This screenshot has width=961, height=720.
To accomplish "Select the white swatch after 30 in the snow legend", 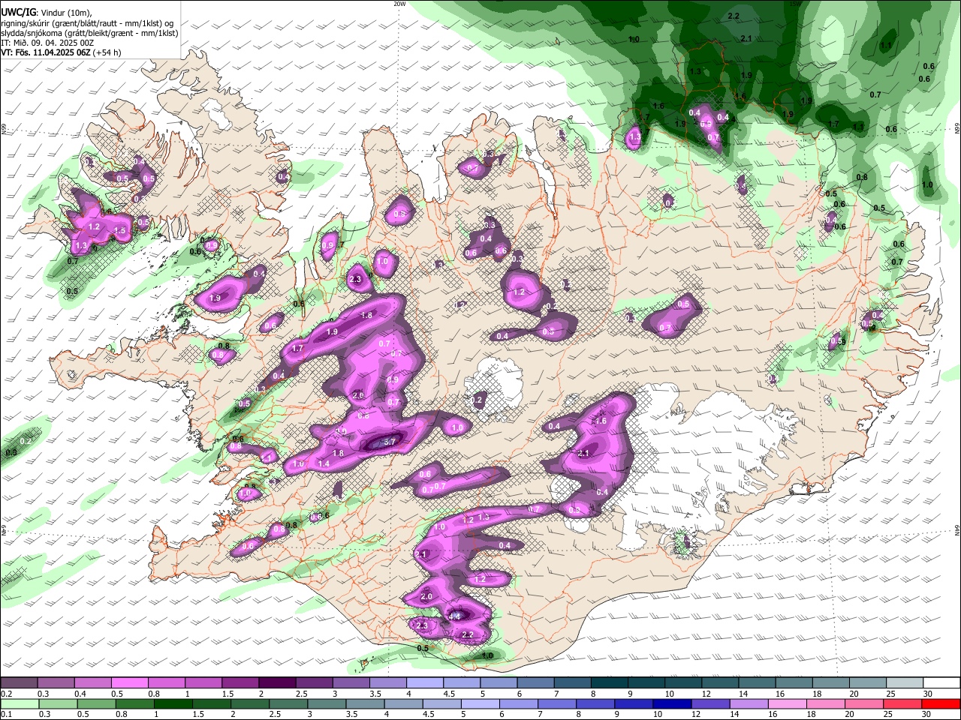I will [x=941, y=682].
